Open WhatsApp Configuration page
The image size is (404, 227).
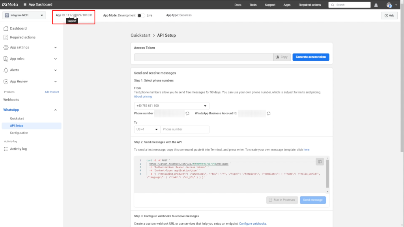point(19,133)
